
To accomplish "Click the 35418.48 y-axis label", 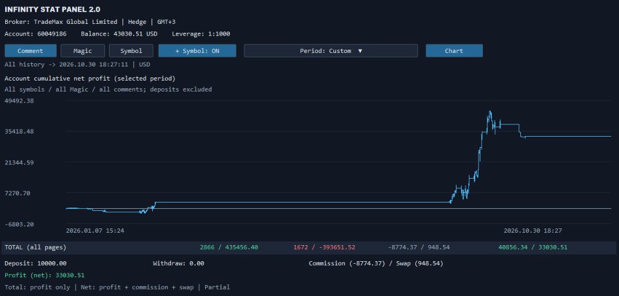I will point(19,132).
